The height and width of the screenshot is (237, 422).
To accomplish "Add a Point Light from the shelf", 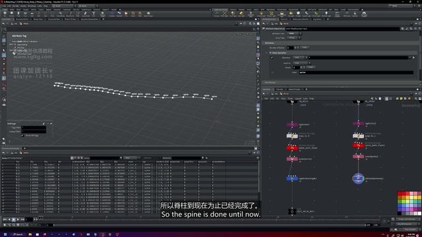I will tap(224, 14).
